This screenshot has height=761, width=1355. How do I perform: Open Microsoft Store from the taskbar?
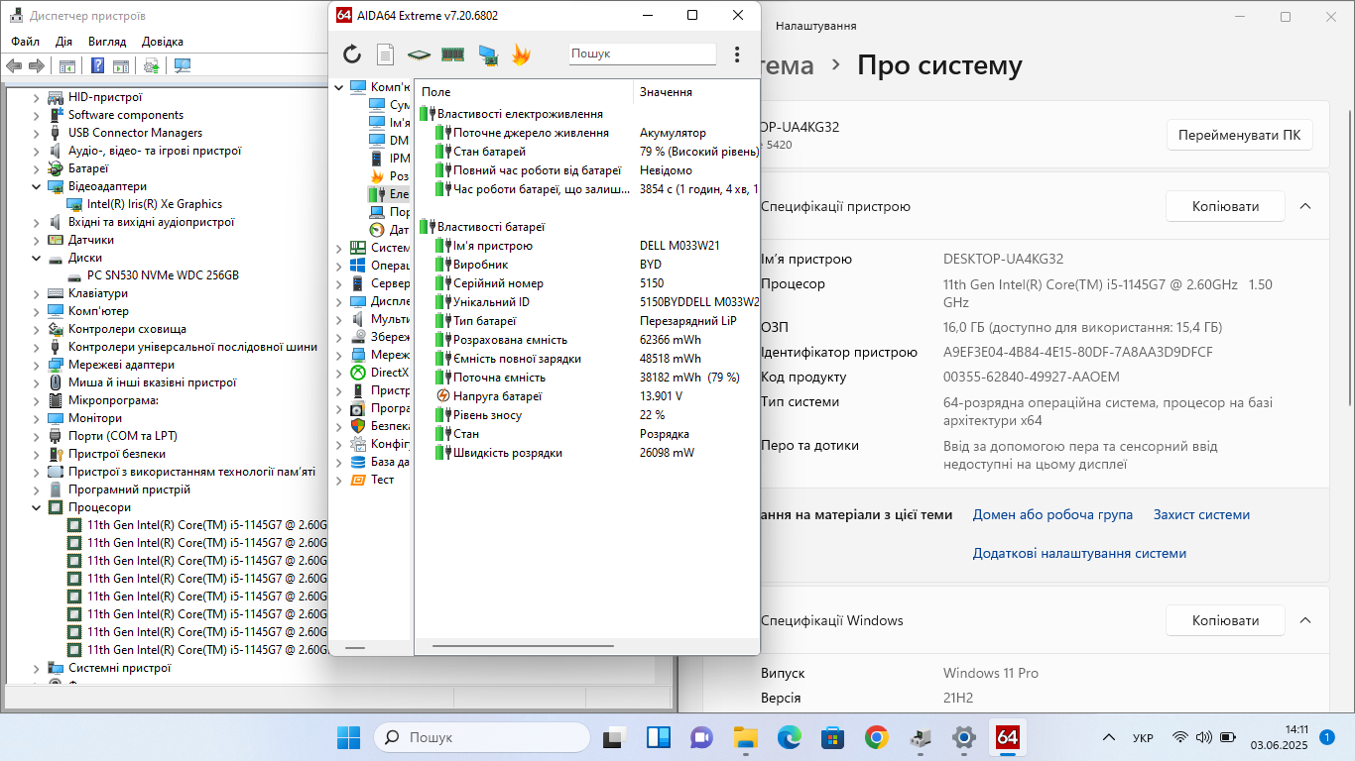[832, 737]
